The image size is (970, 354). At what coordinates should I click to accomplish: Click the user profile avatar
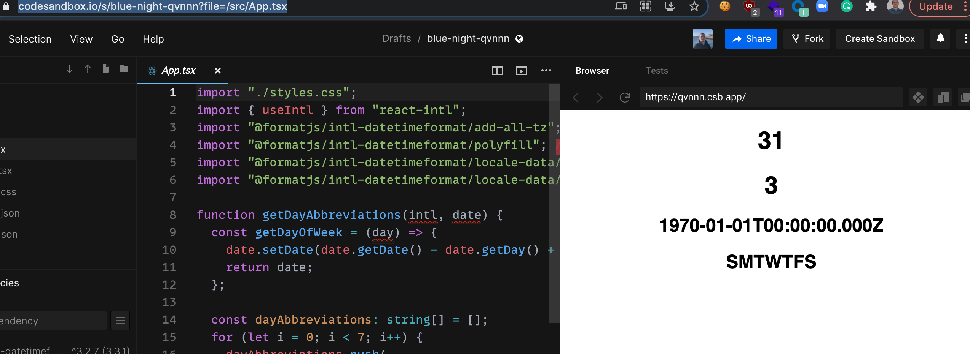(x=703, y=38)
